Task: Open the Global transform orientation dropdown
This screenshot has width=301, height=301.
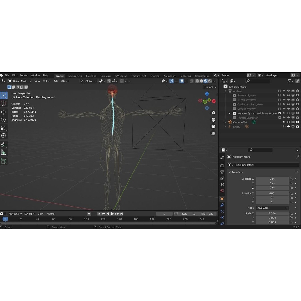Action: (89, 81)
